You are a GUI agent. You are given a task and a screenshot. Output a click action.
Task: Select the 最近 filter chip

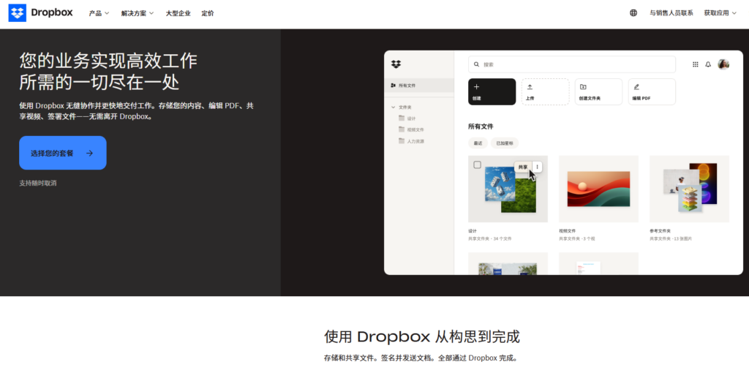pyautogui.click(x=477, y=143)
